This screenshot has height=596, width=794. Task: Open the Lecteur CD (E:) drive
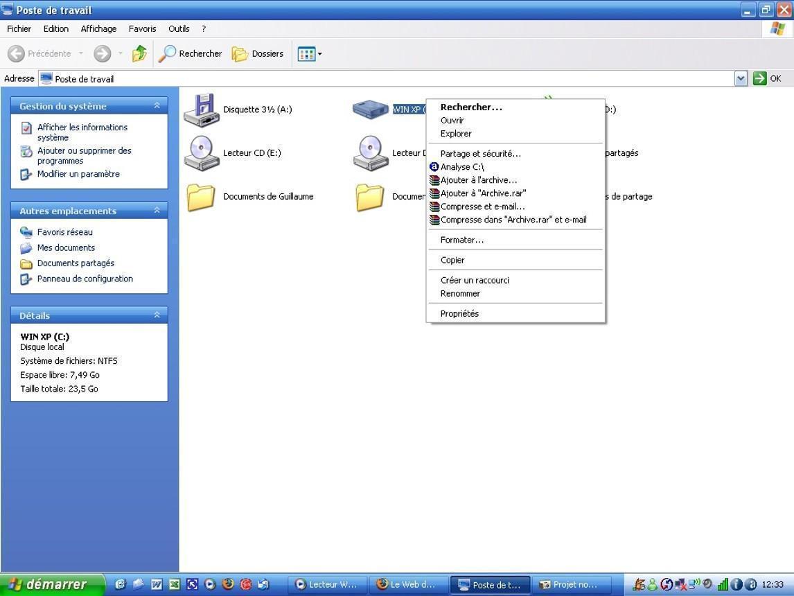click(202, 153)
